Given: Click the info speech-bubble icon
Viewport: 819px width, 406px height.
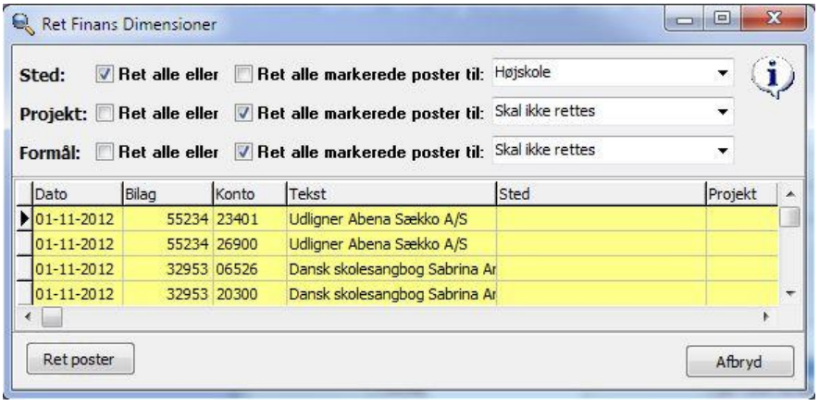Looking at the screenshot, I should click(773, 78).
